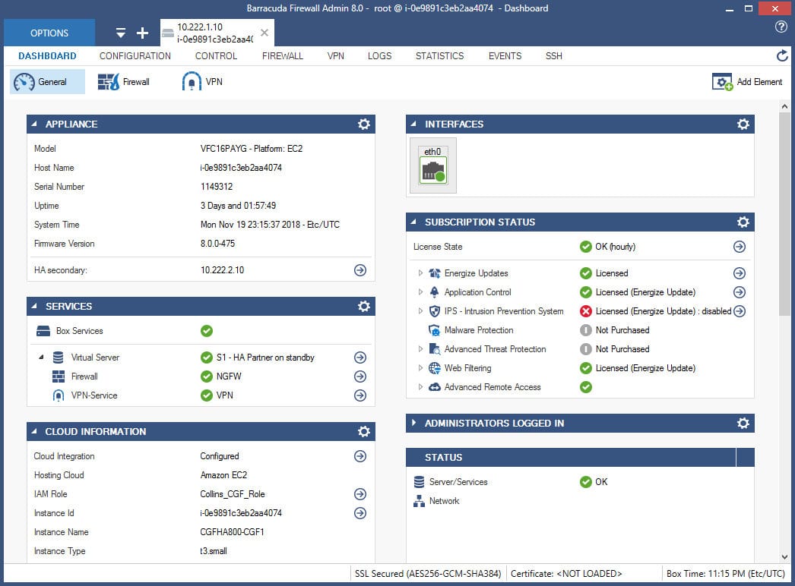Image resolution: width=795 pixels, height=586 pixels.
Task: Collapse the SUBSCRIPTION STATUS panel
Action: pyautogui.click(x=413, y=222)
